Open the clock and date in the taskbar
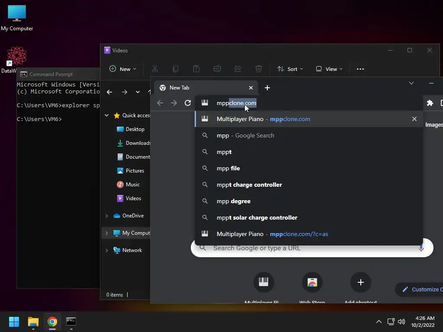This screenshot has width=443, height=332. coord(423,322)
